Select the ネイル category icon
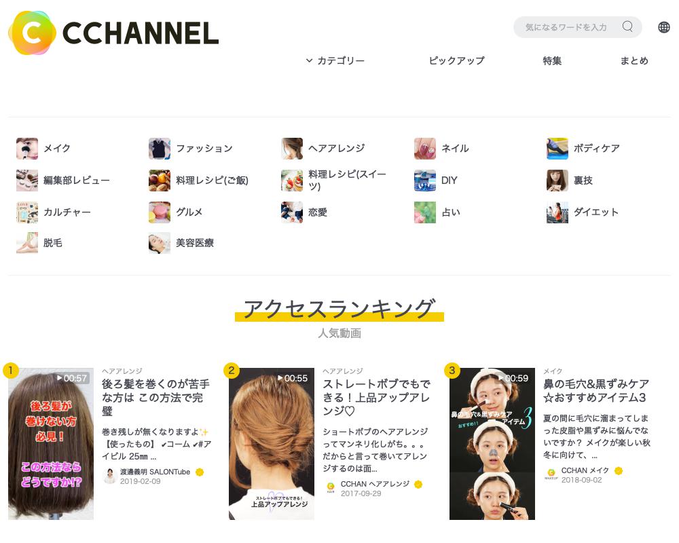 click(425, 149)
